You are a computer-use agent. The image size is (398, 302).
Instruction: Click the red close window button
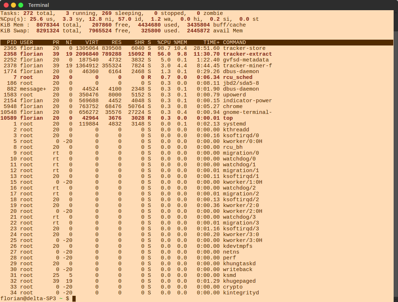pos(6,5)
